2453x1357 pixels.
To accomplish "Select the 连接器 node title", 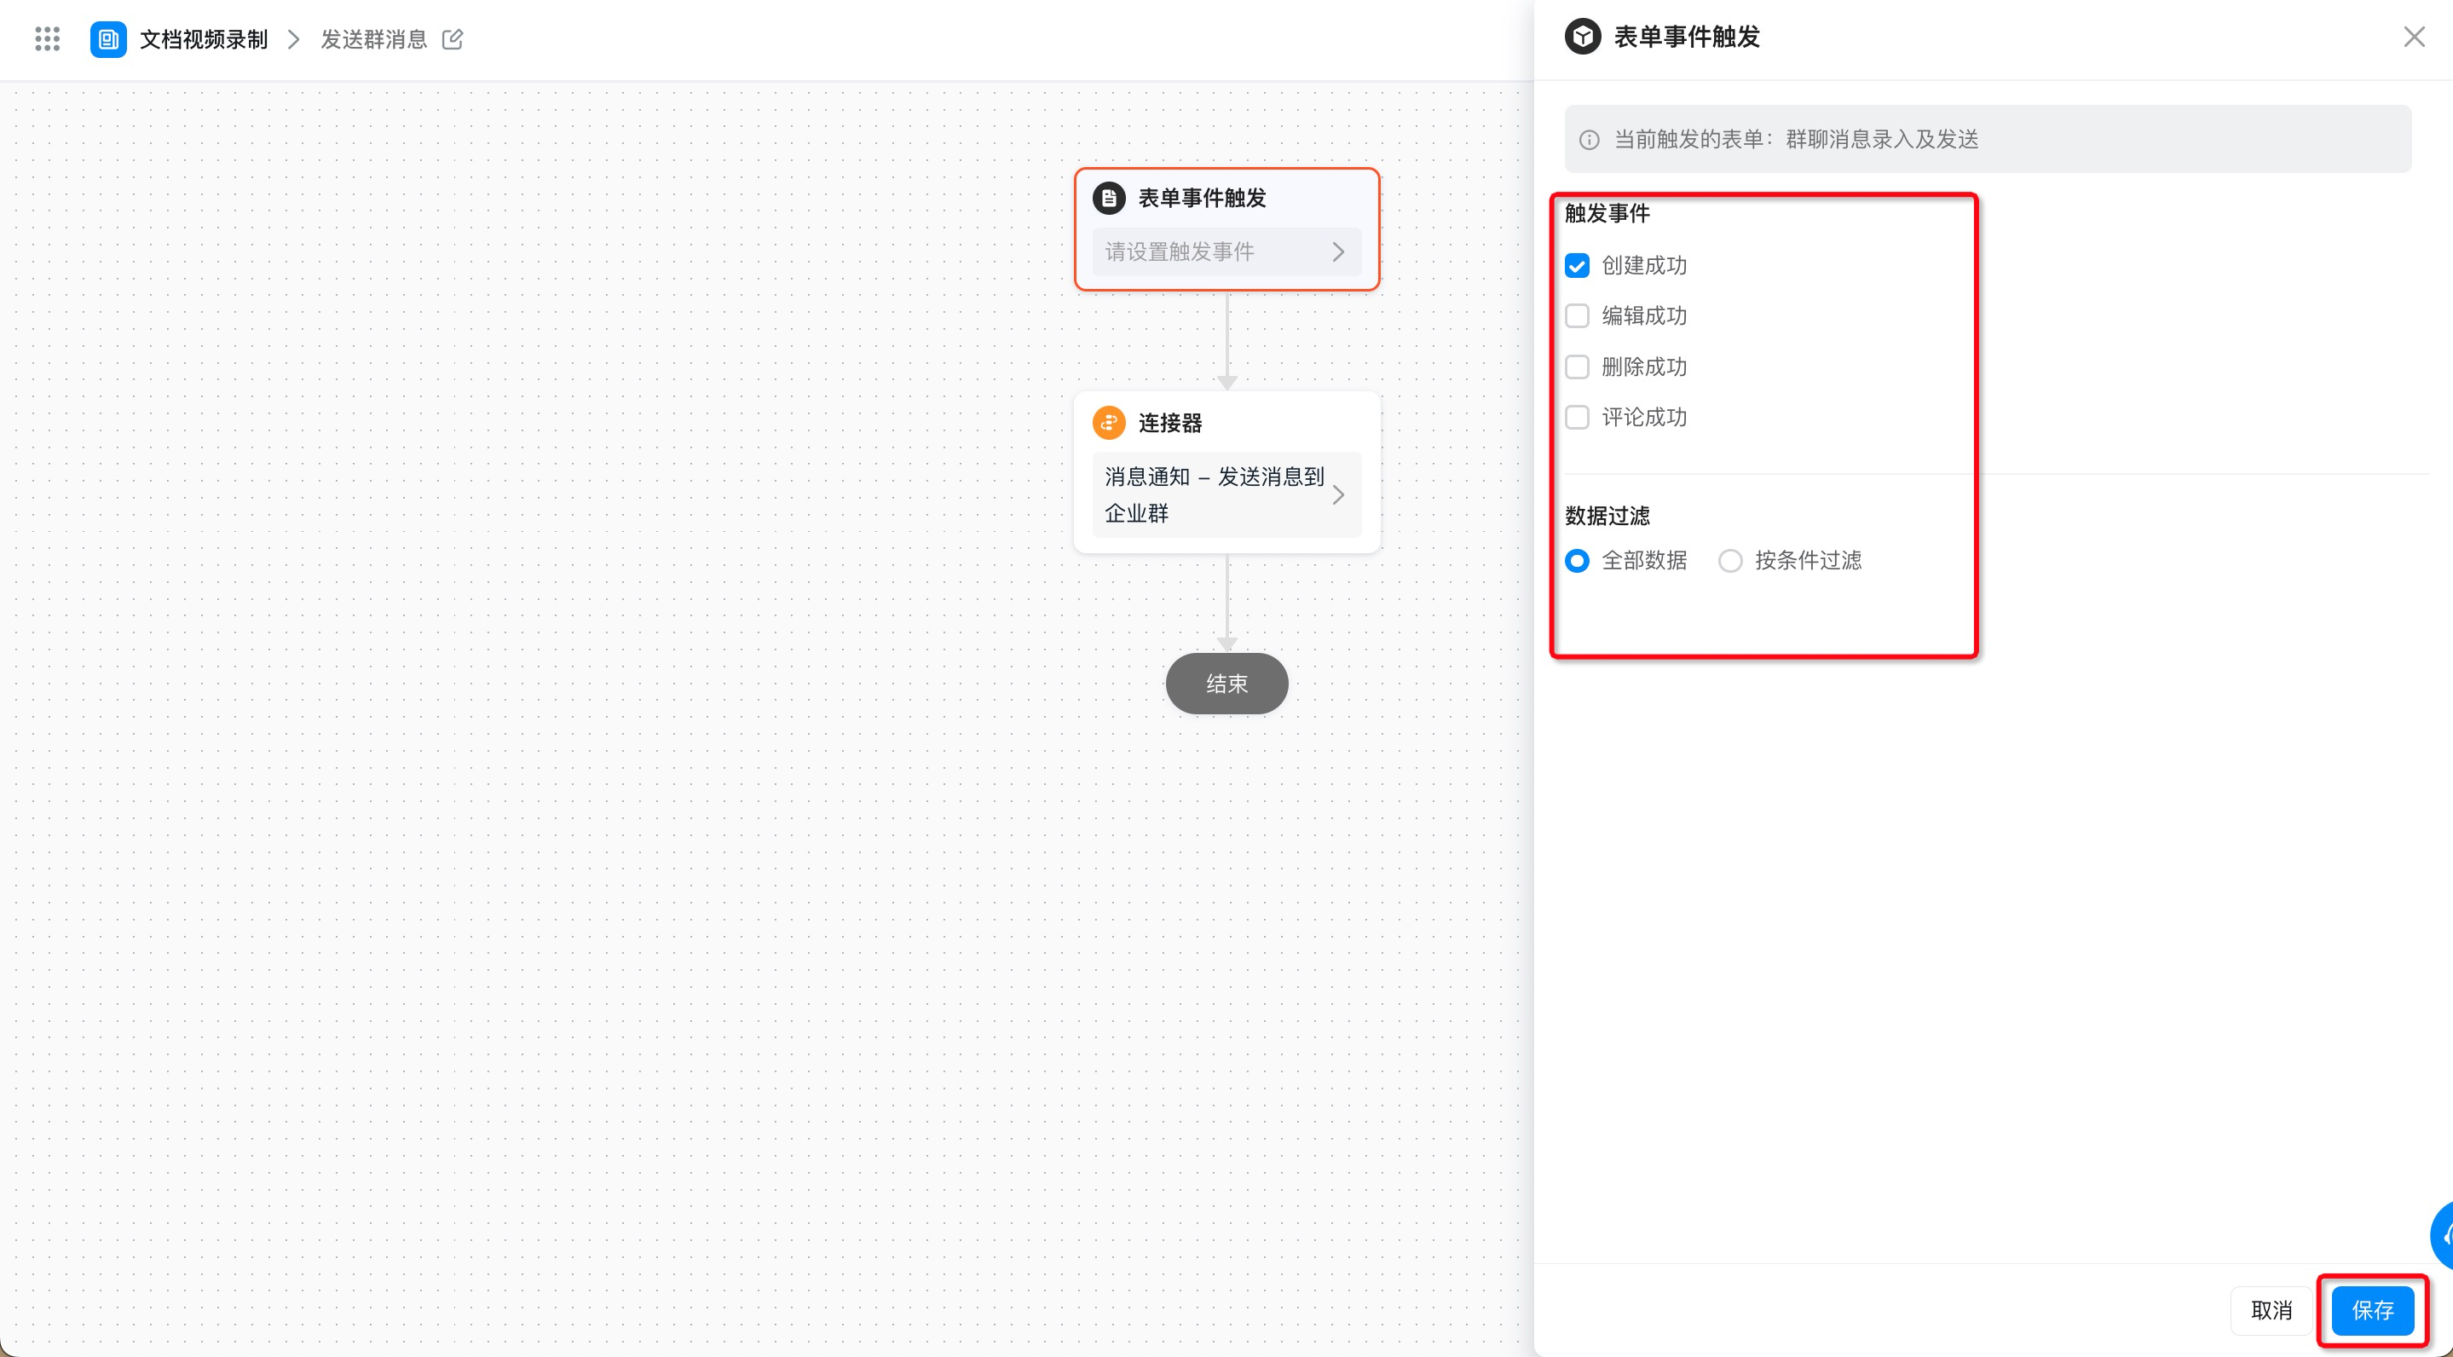I will [x=1170, y=423].
